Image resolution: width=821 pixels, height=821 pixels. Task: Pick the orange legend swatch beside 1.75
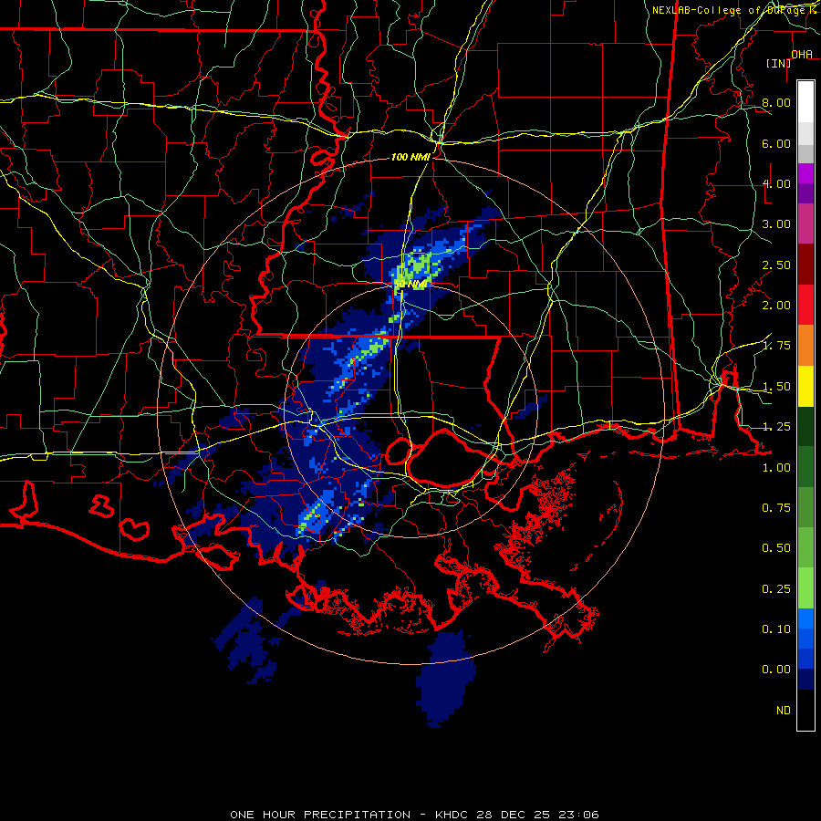pyautogui.click(x=805, y=346)
